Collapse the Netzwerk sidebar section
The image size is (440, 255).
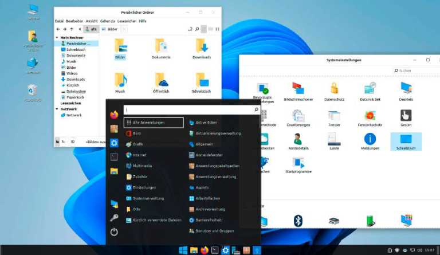(x=57, y=108)
